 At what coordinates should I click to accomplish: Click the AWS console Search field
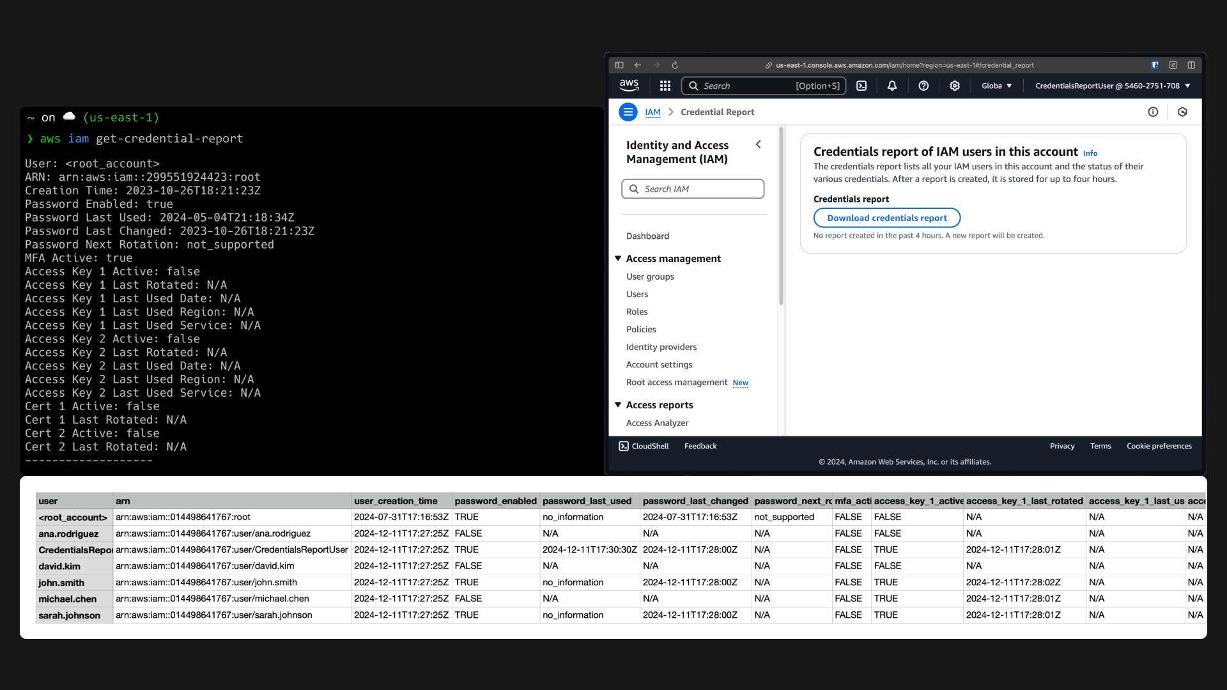tap(764, 86)
